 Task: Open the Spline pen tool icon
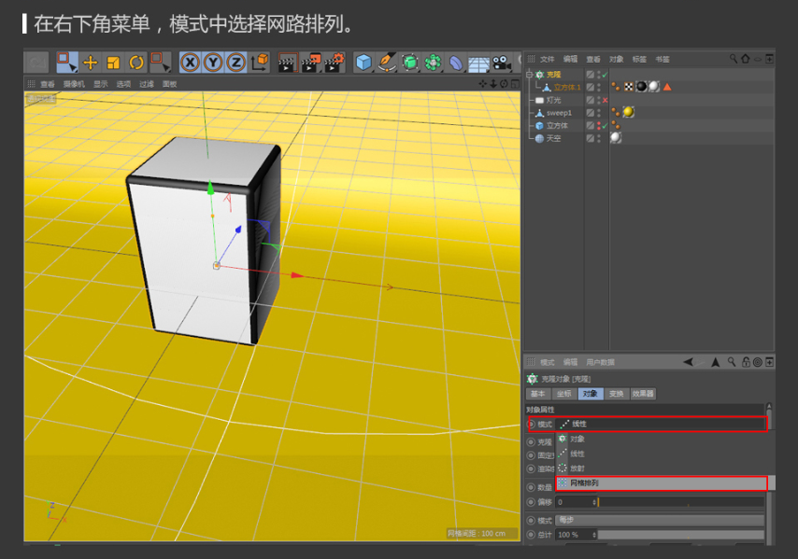click(387, 63)
